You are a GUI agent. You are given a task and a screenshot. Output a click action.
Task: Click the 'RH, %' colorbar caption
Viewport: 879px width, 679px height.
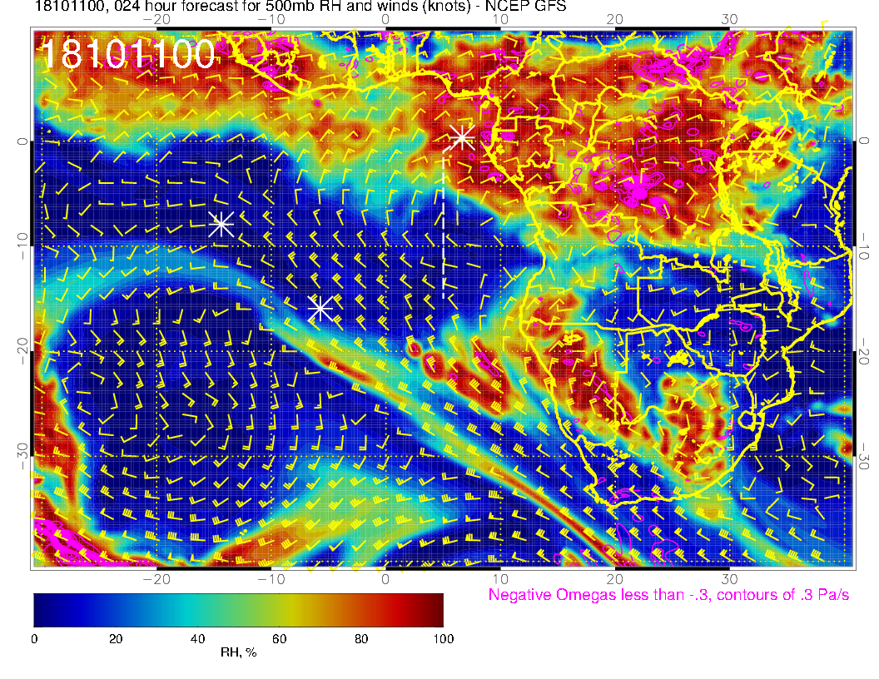click(238, 652)
